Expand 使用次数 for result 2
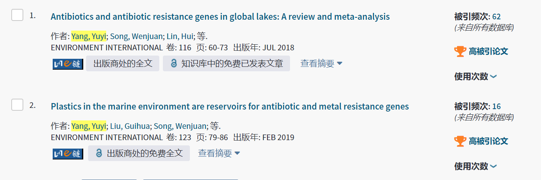The height and width of the screenshot is (180, 541). click(x=475, y=166)
